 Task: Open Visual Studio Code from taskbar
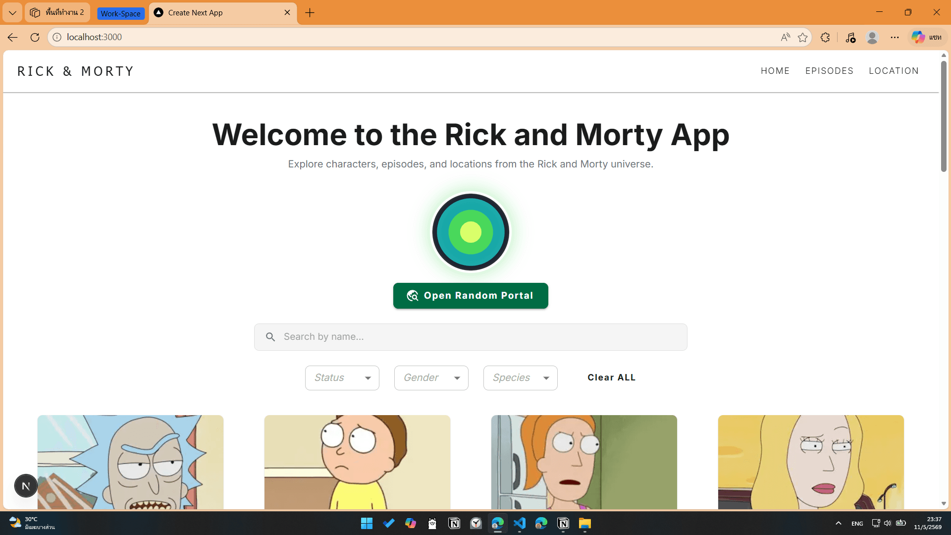(x=520, y=523)
